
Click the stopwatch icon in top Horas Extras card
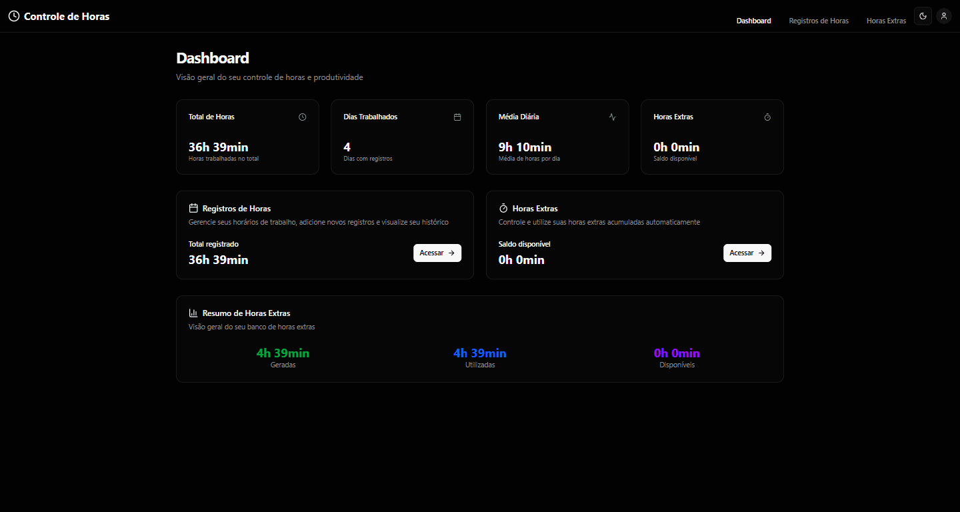(x=767, y=117)
